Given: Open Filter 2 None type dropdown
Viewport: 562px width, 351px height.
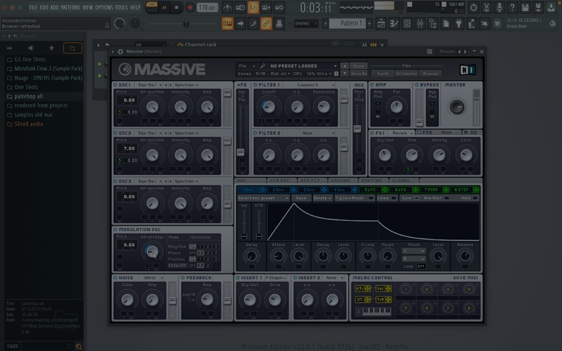Looking at the screenshot, I should pos(314,133).
